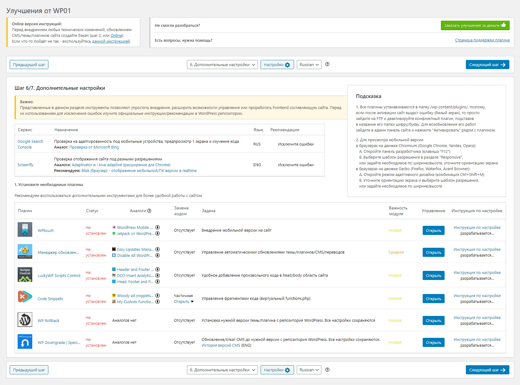The height and width of the screenshot is (385, 520).
Task: Follow the 'Online' backup link
Action: coord(116,36)
